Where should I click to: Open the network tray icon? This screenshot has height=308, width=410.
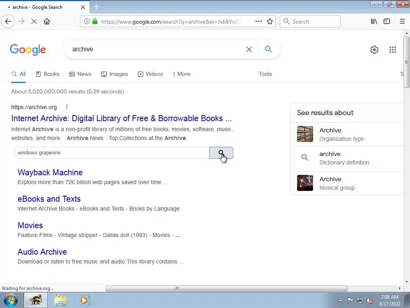click(x=360, y=301)
